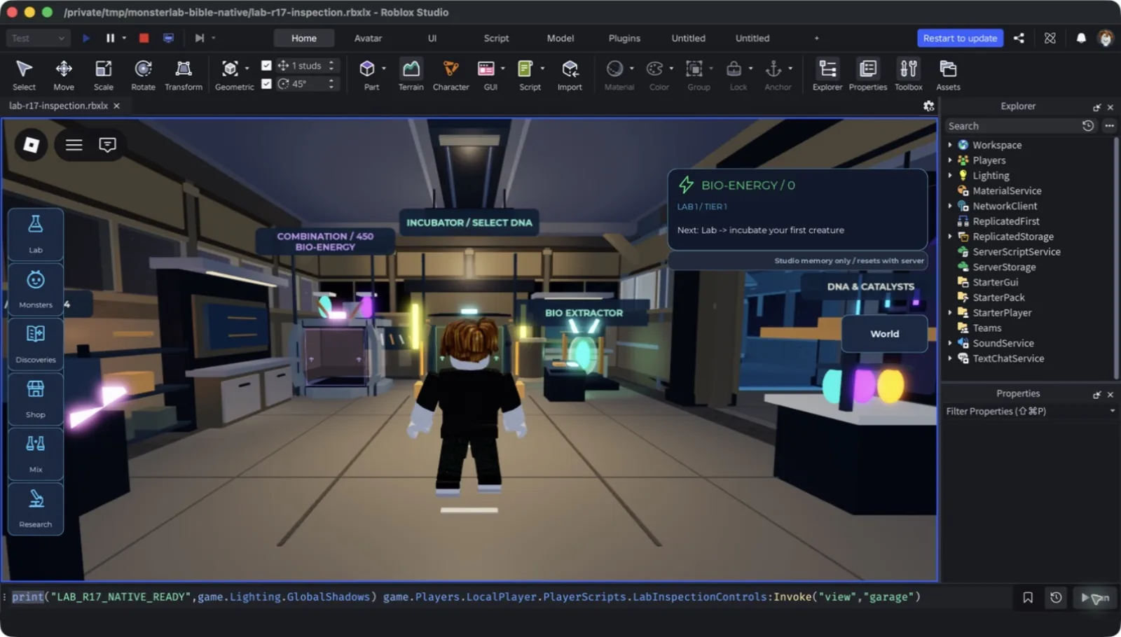Pause the running playtest
This screenshot has height=637, width=1121.
[110, 38]
